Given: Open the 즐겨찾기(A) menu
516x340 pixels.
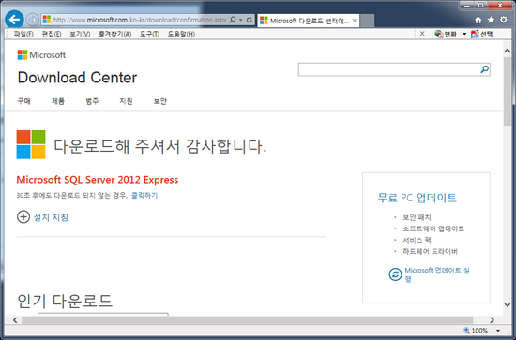Looking at the screenshot, I should pos(114,34).
